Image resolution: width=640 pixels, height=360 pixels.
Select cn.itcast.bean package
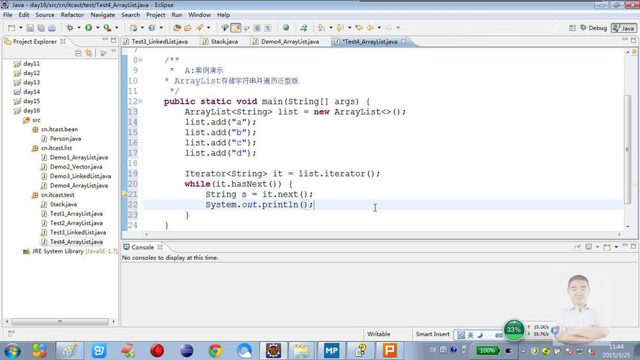tap(59, 130)
